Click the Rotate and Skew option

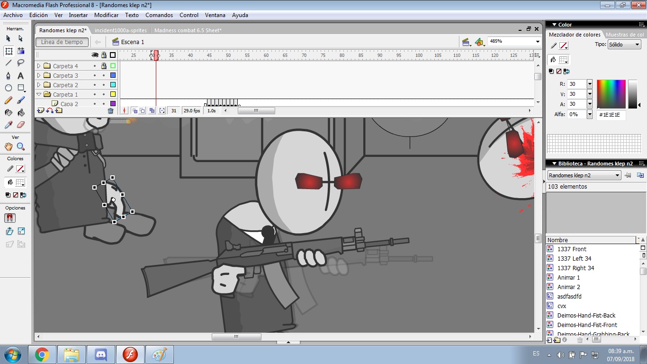(9, 231)
